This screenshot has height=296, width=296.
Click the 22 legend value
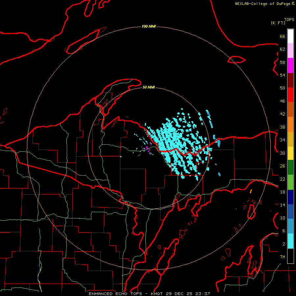283,179
